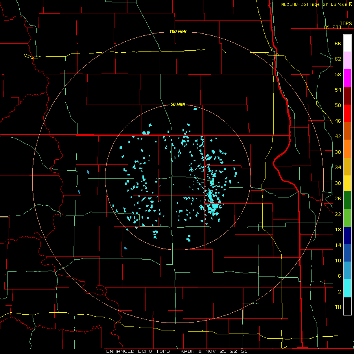Select the dark orange legend swatch

point(347,131)
